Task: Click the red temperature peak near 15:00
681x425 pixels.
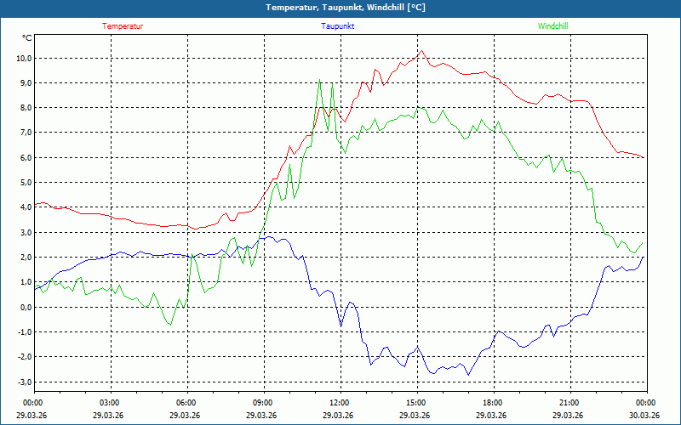Action: [421, 51]
